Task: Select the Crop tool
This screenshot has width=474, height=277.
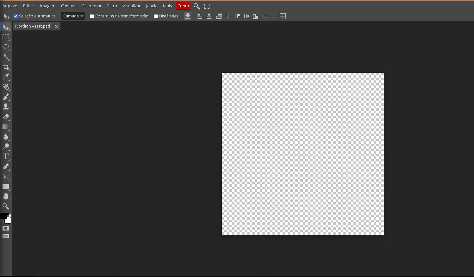Action: (6, 67)
